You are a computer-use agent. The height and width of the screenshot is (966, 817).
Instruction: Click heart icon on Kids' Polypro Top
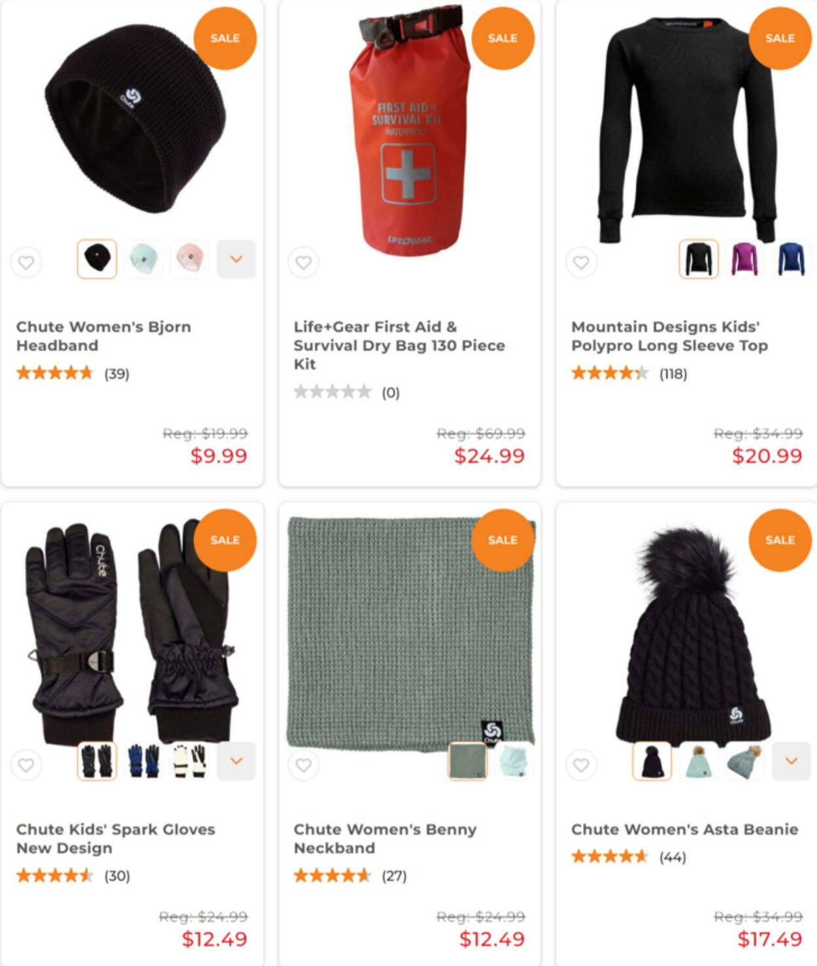pyautogui.click(x=581, y=263)
